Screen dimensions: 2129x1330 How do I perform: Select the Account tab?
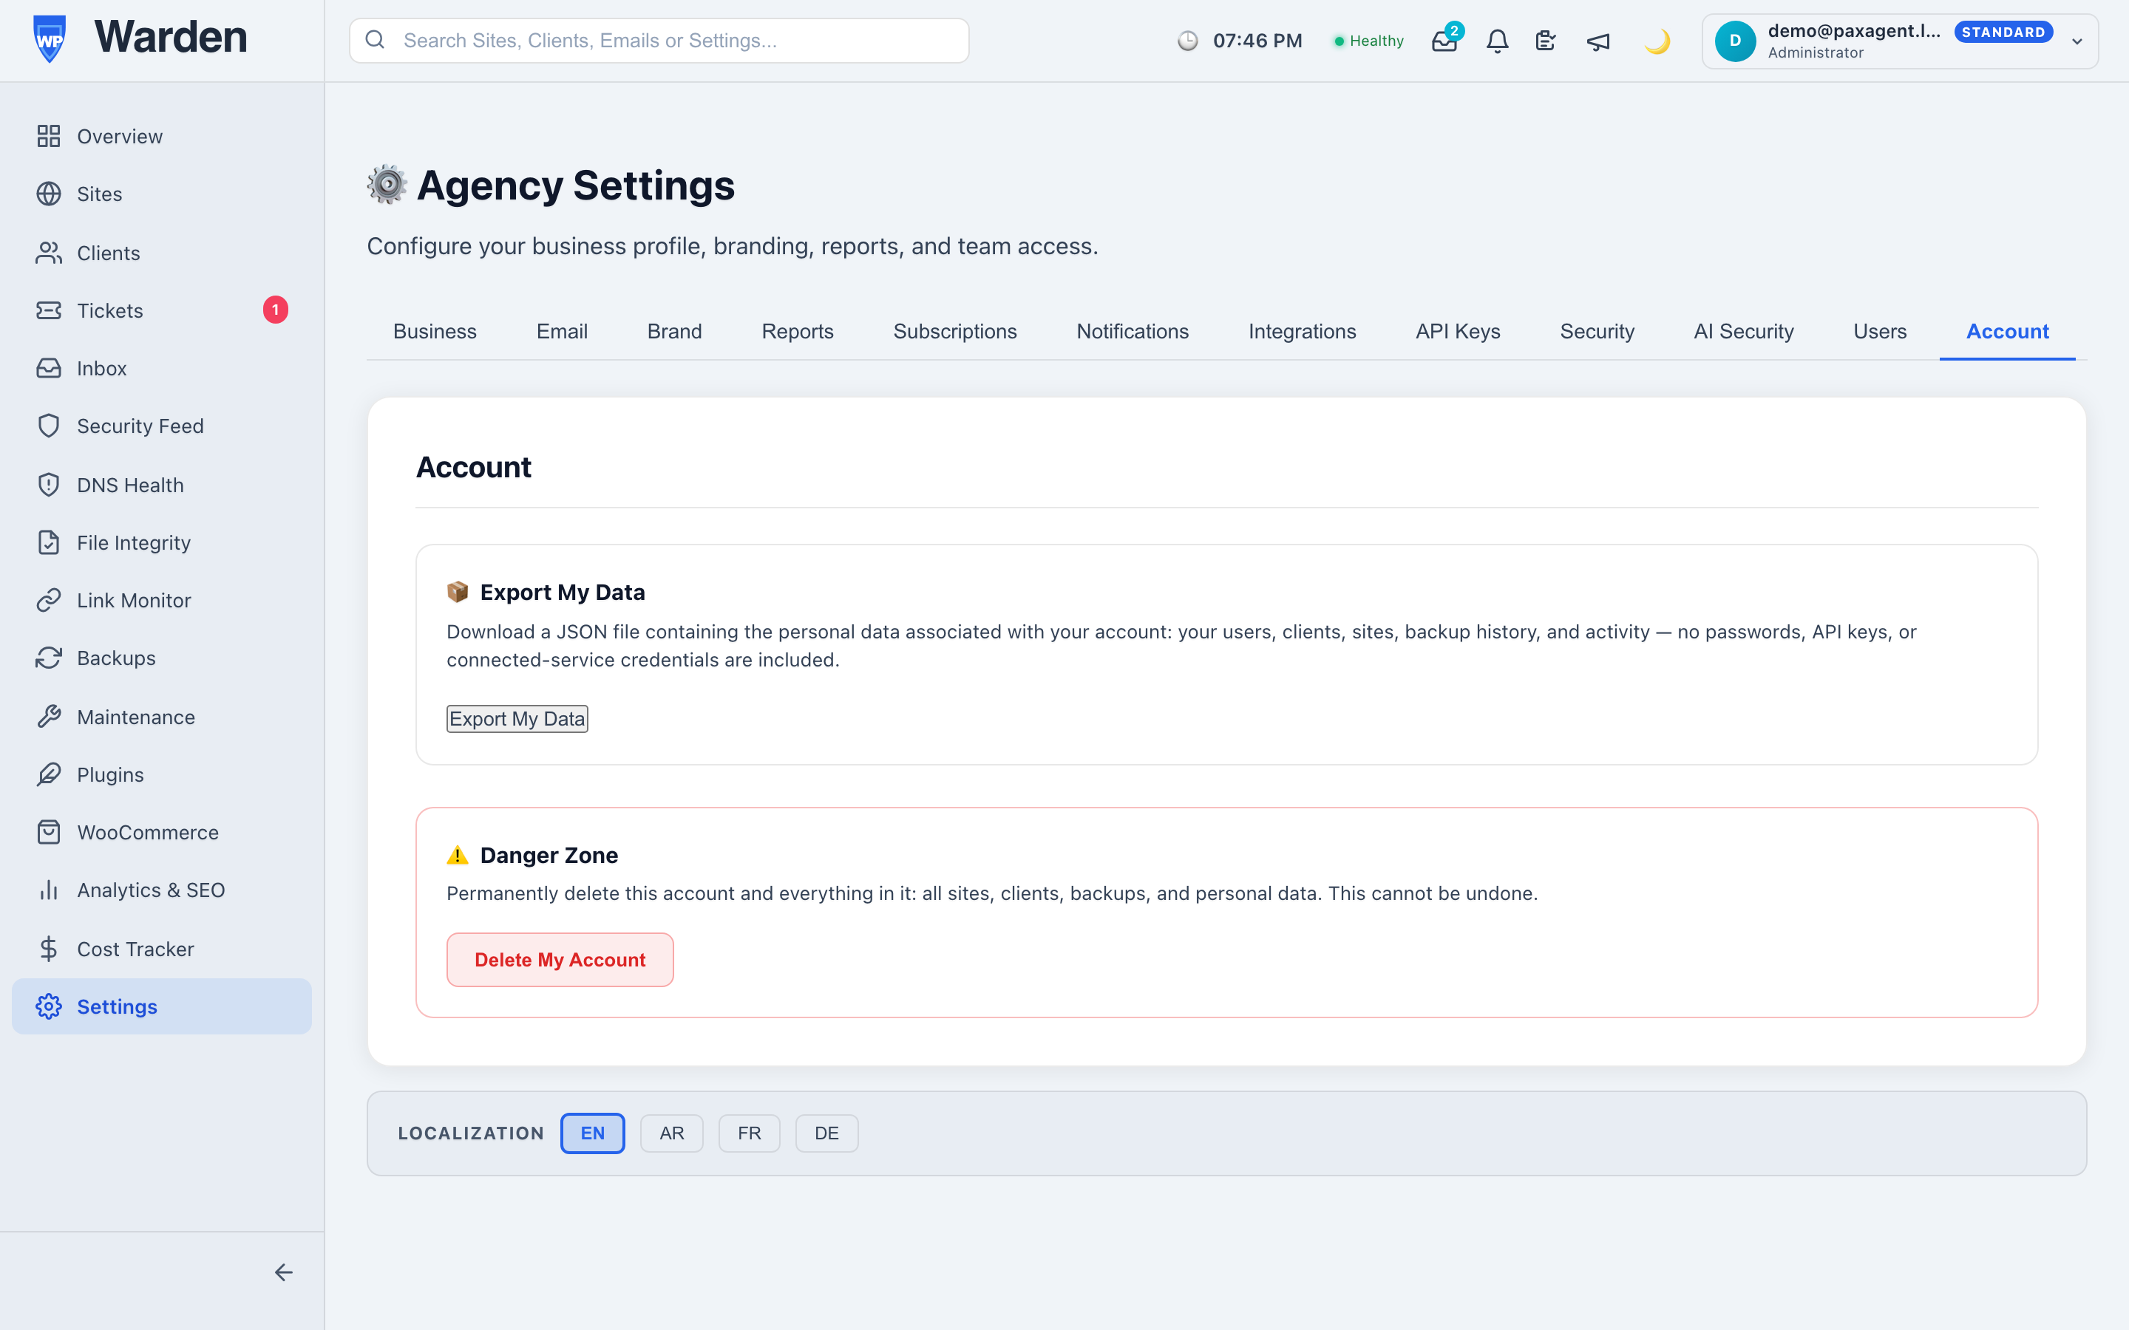pyautogui.click(x=2008, y=332)
